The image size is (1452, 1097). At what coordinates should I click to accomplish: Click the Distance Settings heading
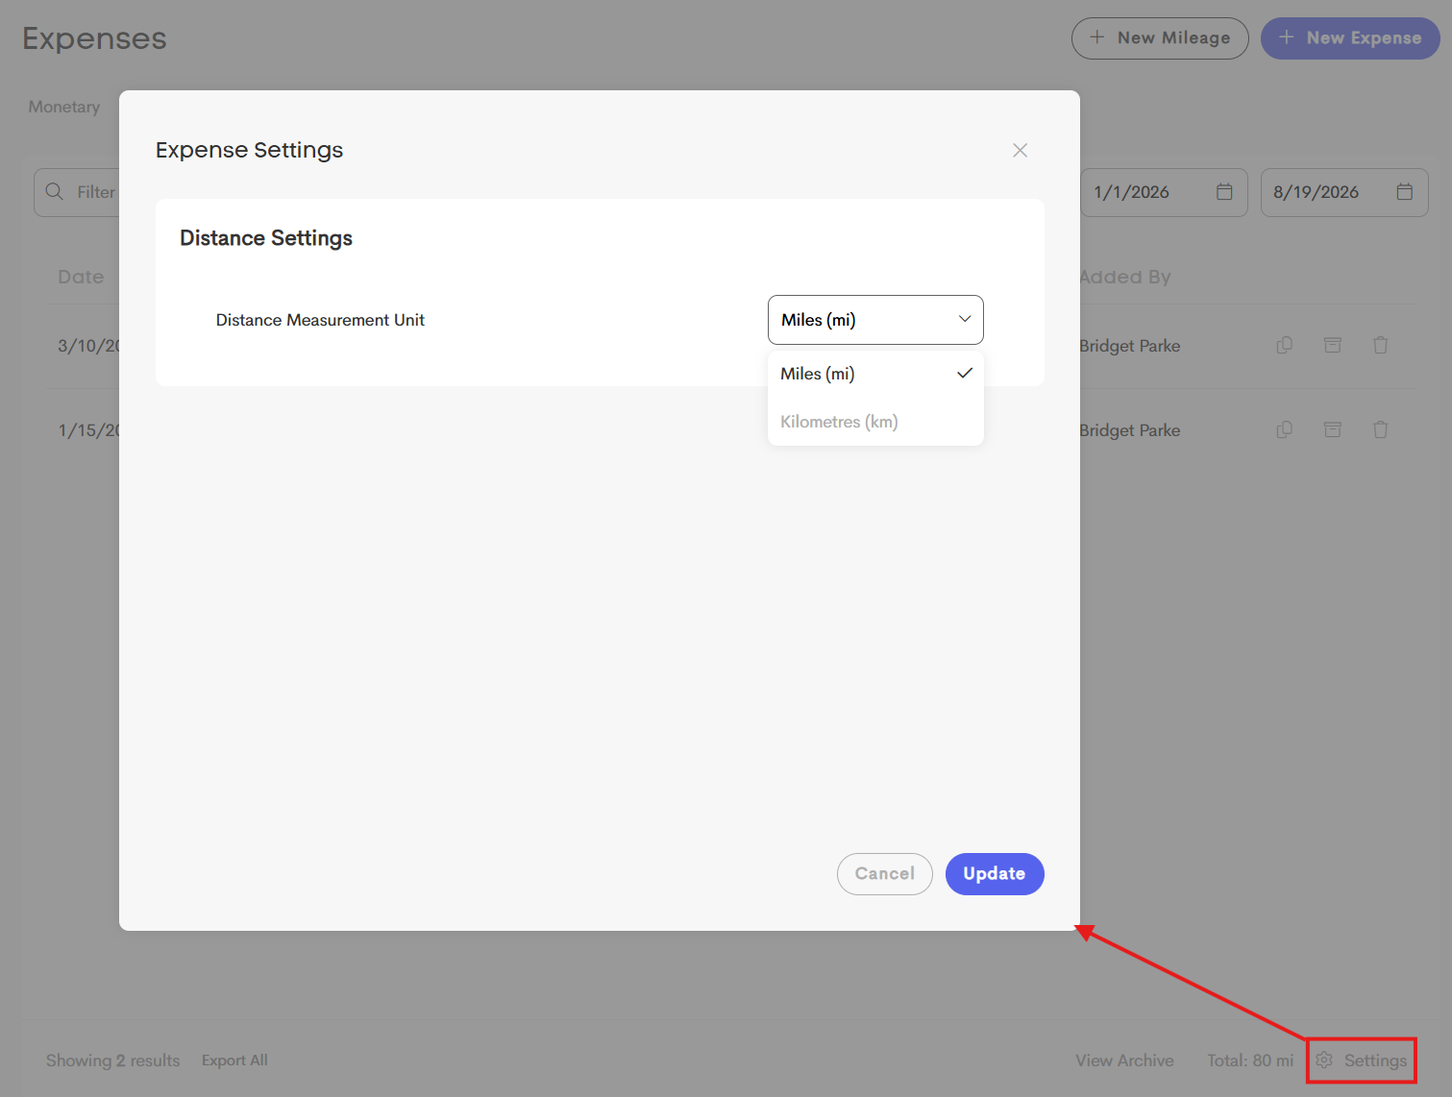[x=266, y=238]
